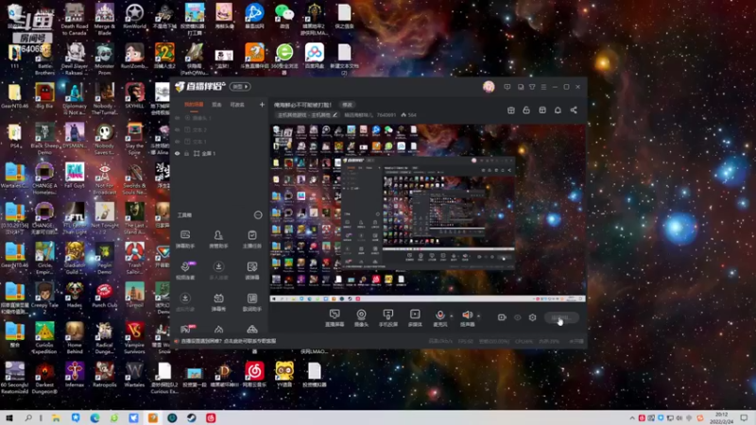Open the danmaku show tool

coord(218,302)
